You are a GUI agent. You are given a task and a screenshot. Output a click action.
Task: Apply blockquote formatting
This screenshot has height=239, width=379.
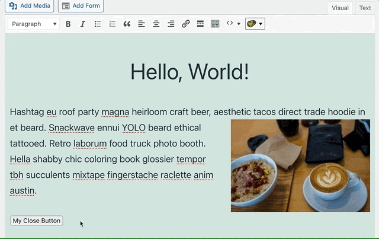(x=127, y=24)
